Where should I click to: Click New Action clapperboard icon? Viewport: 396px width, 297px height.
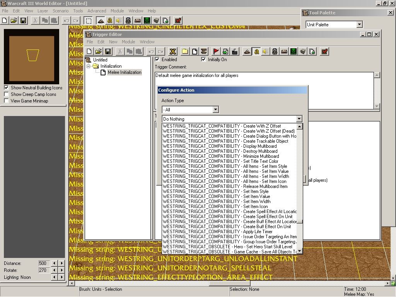(x=235, y=51)
